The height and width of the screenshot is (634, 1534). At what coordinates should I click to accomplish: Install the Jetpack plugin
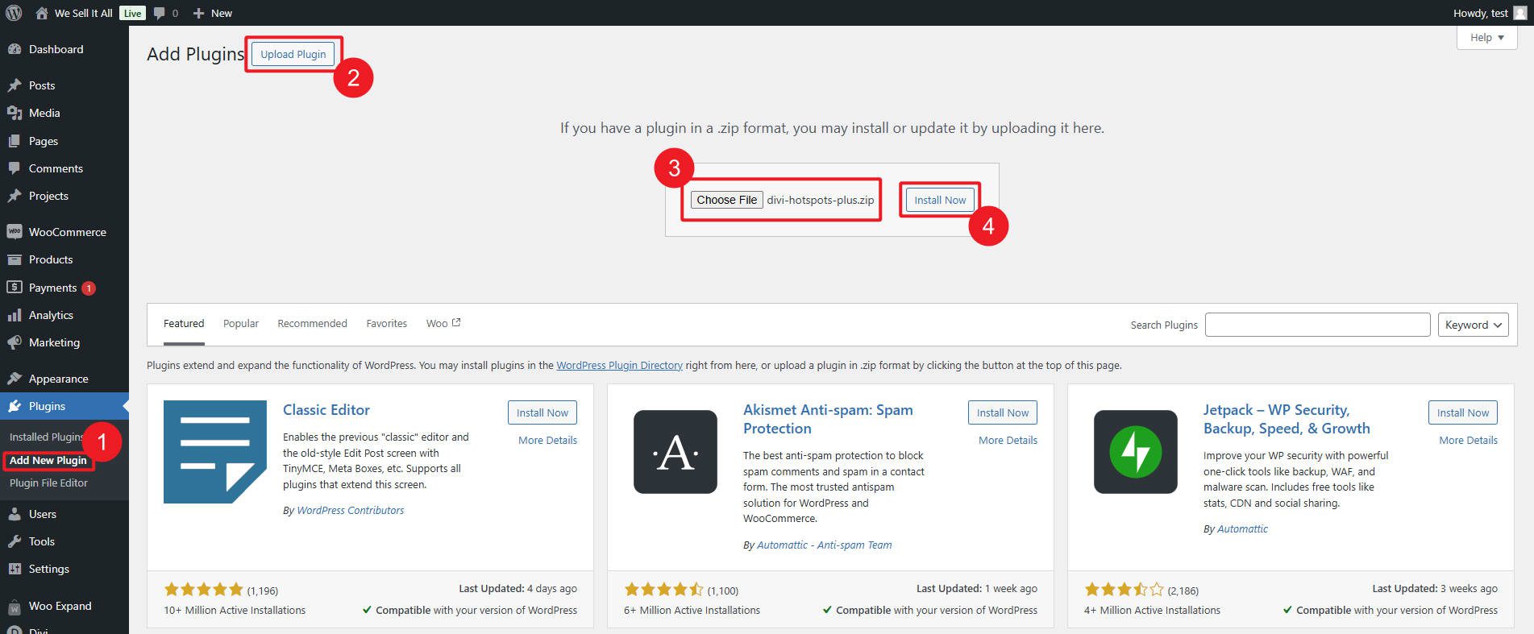[1463, 412]
